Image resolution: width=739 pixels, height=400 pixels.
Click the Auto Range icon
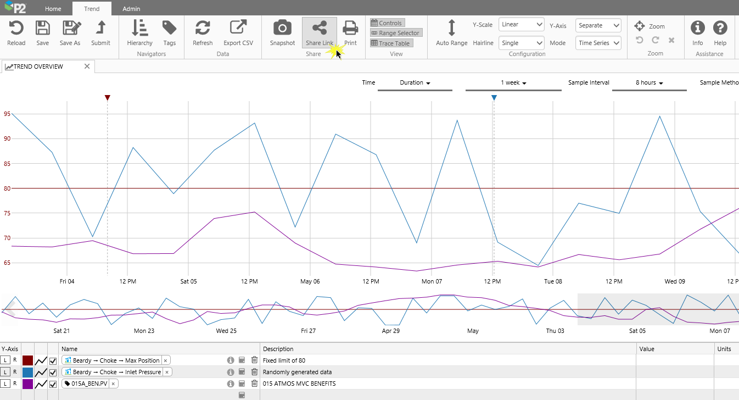(x=451, y=28)
